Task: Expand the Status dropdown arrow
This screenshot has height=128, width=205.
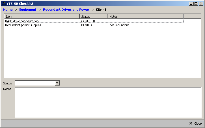Action: point(57,83)
